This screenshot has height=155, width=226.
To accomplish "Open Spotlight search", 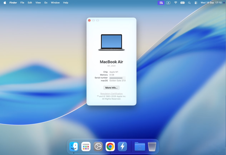I will click(x=189, y=3).
